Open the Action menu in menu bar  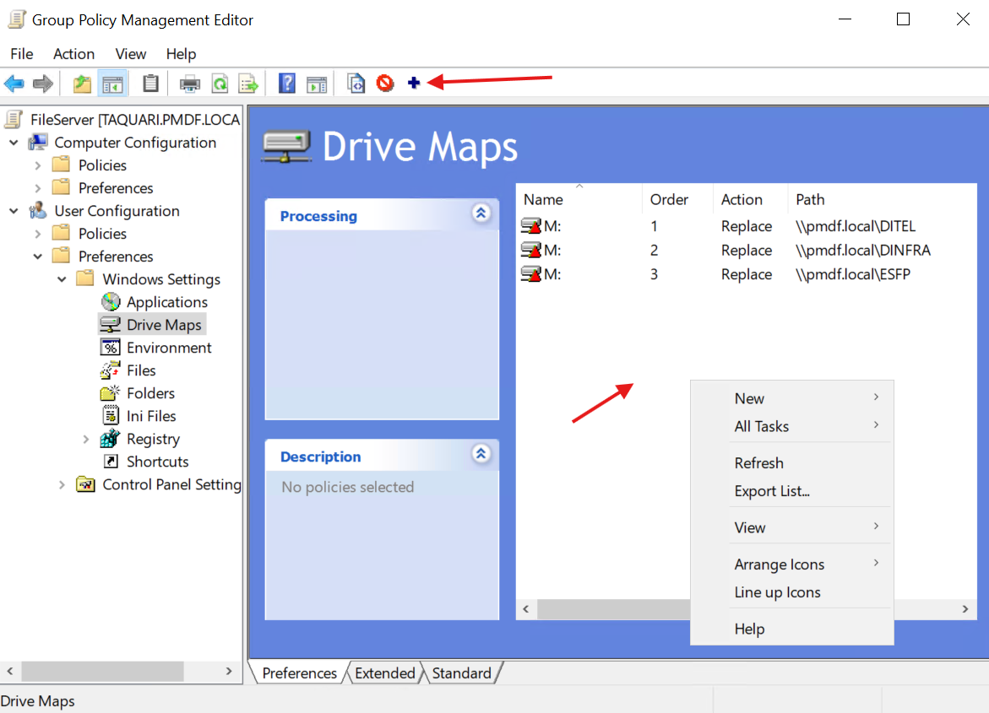(73, 54)
